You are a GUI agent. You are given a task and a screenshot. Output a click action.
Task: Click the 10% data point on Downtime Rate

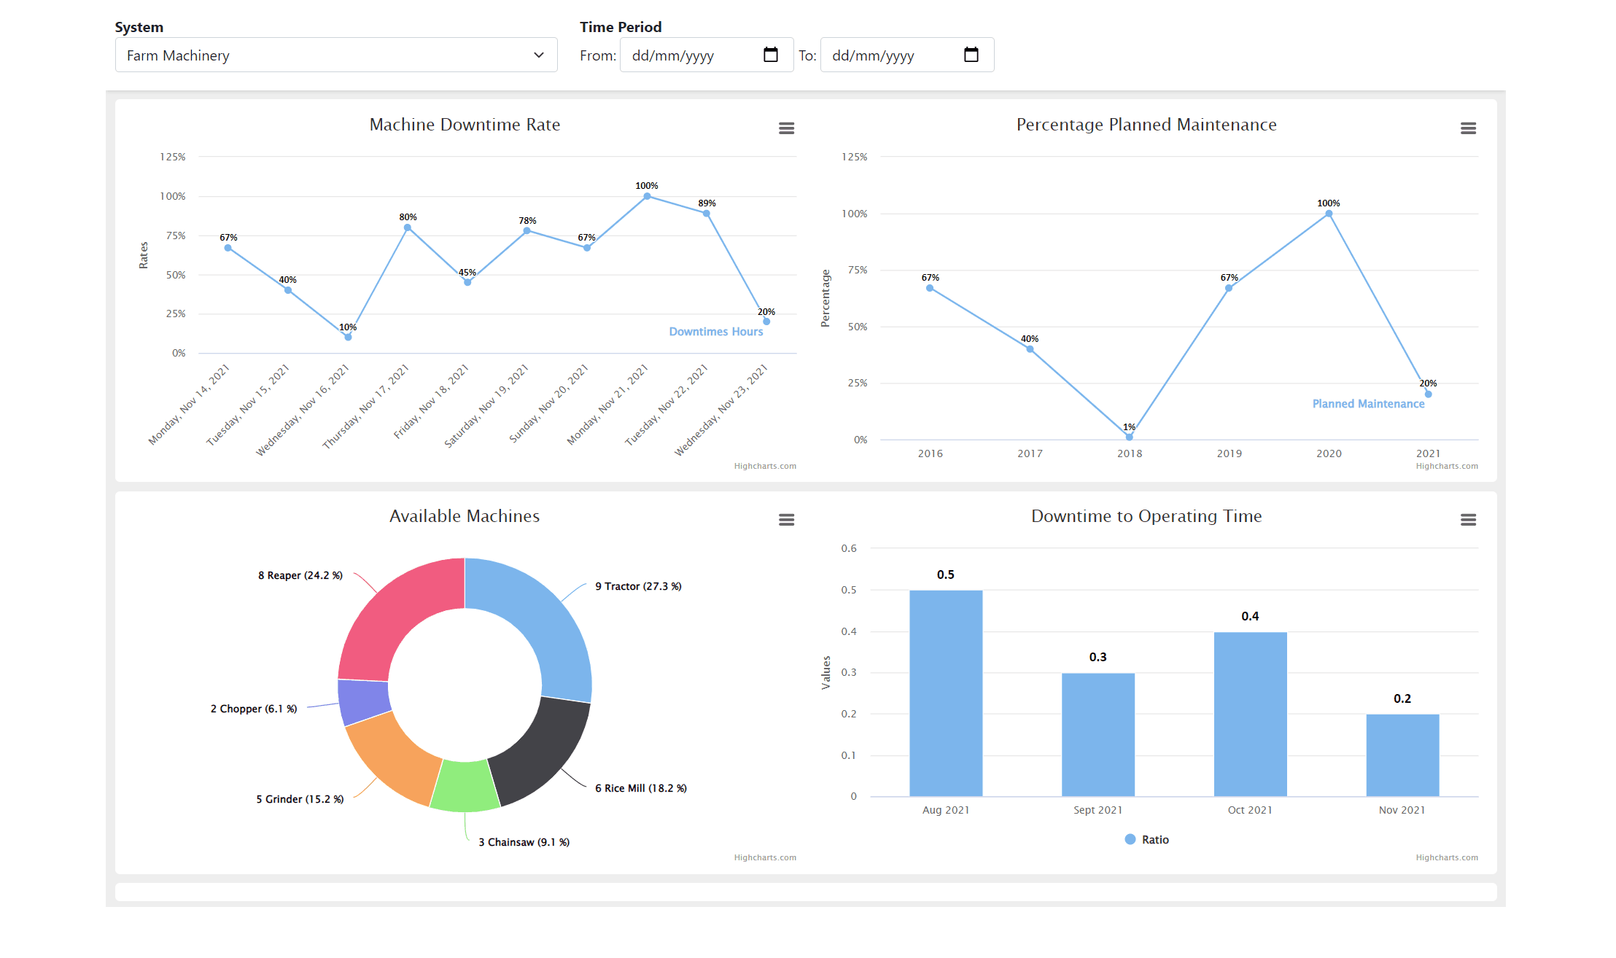click(x=348, y=337)
